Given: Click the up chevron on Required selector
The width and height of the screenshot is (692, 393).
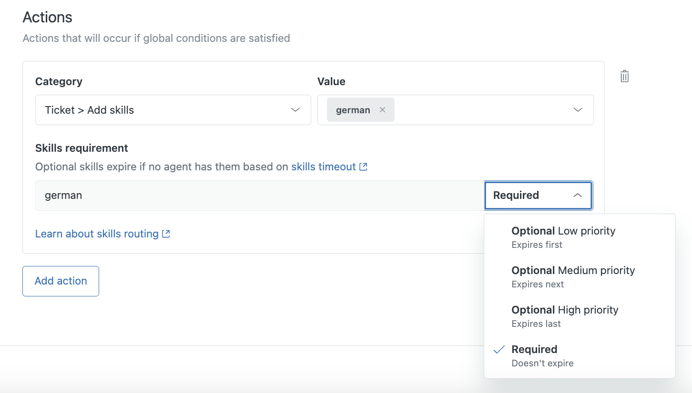Looking at the screenshot, I should tap(577, 196).
